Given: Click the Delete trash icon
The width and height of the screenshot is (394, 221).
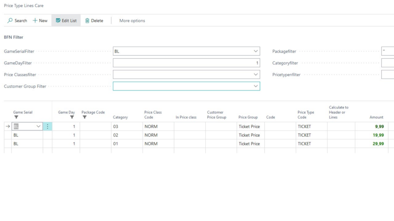Looking at the screenshot, I should coord(87,20).
